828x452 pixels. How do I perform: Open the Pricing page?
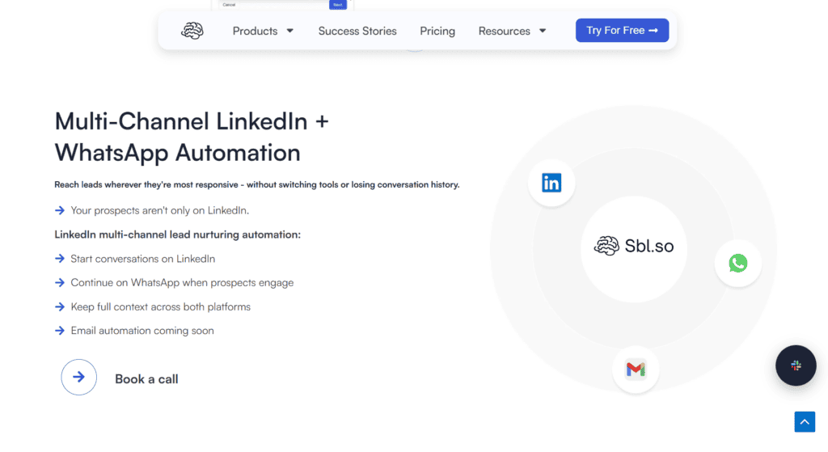coord(437,32)
